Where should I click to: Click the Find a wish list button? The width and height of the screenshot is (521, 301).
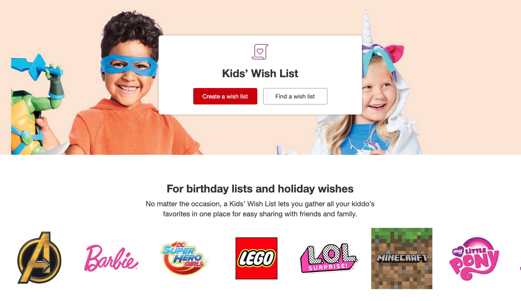click(295, 96)
